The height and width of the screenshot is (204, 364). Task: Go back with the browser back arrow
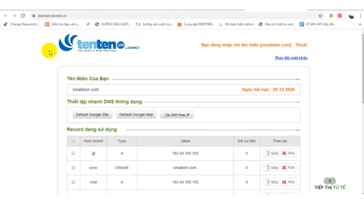(6, 16)
